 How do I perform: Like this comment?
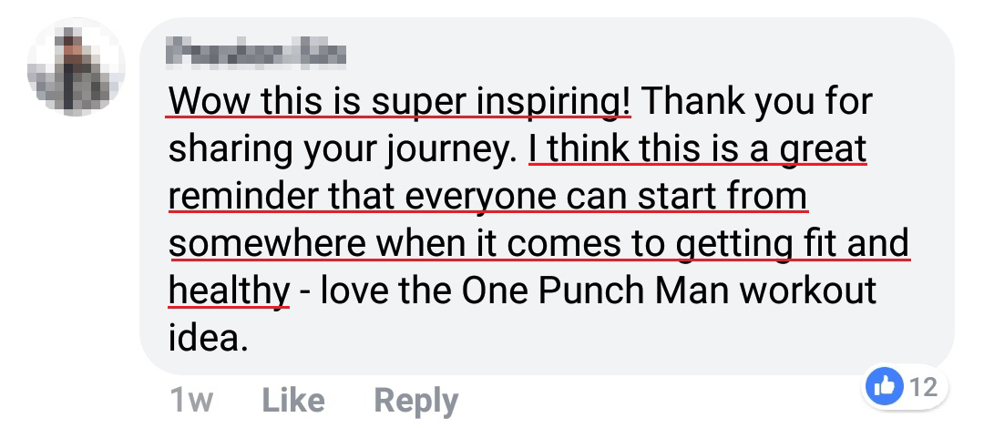tap(292, 401)
